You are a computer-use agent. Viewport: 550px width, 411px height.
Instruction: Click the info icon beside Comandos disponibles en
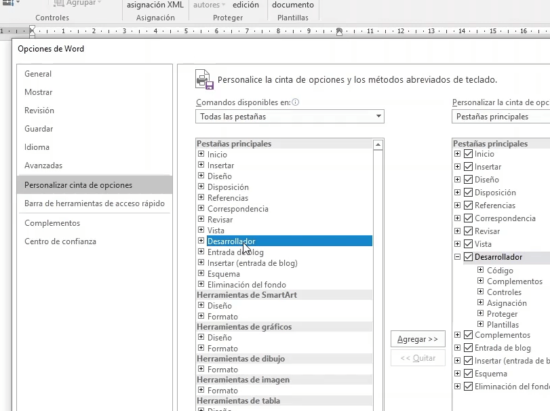(x=296, y=102)
